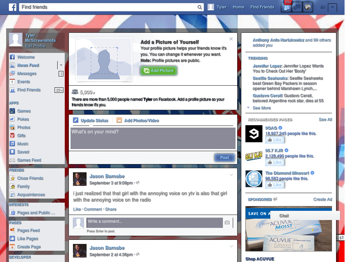Click the Facebook logo icon
The width and height of the screenshot is (349, 262).
coord(13,7)
